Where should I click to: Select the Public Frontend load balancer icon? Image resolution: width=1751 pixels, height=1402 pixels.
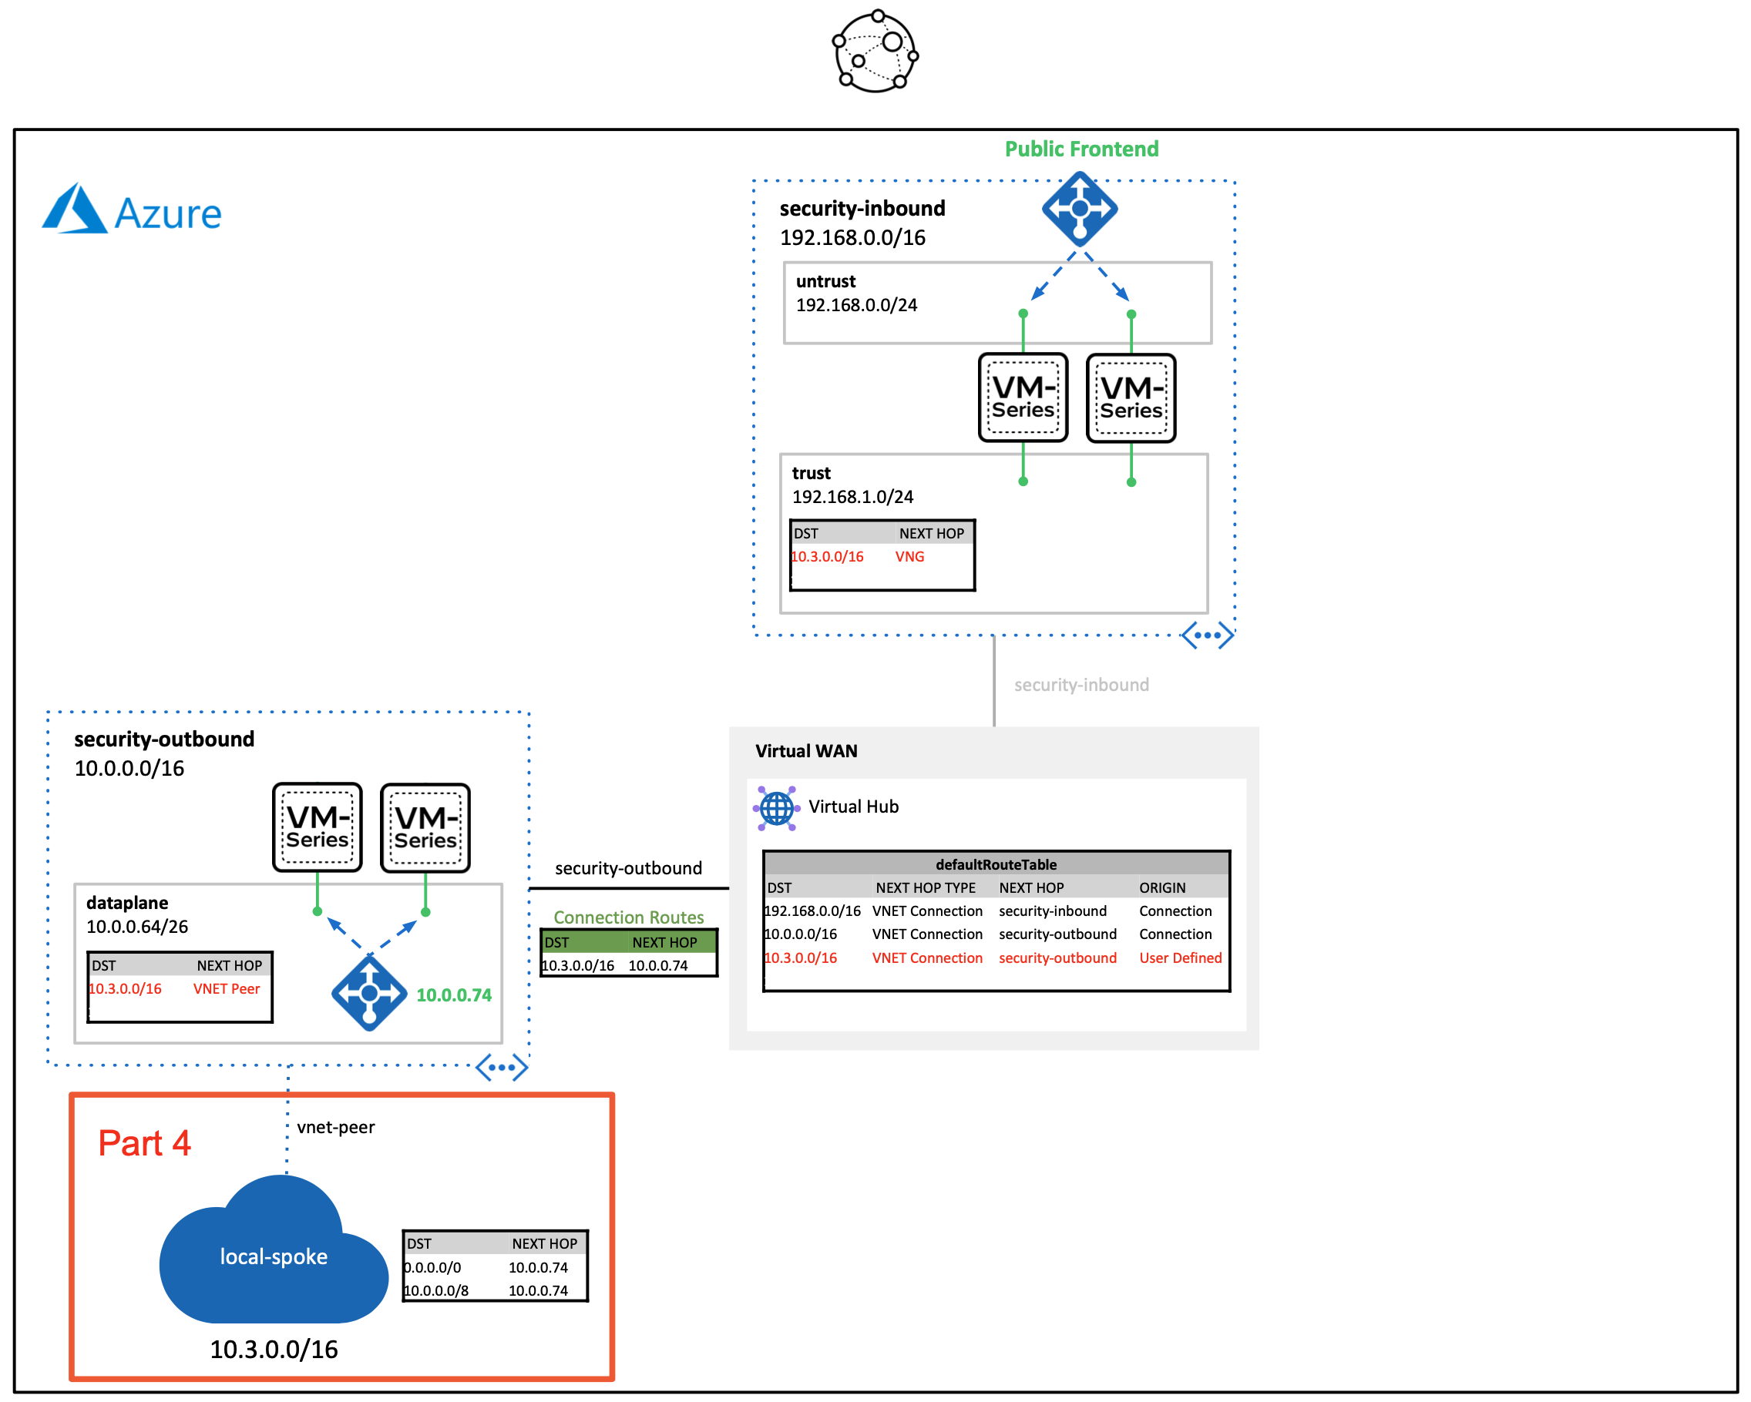[x=1080, y=209]
